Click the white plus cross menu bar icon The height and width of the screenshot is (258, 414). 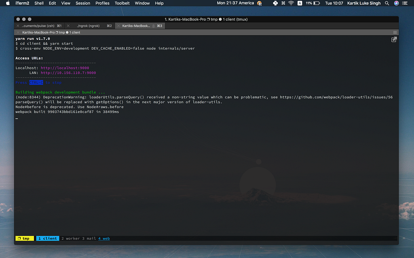(275, 3)
